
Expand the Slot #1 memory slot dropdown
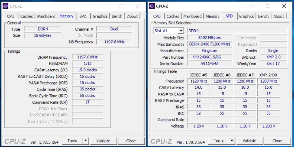coord(181,31)
